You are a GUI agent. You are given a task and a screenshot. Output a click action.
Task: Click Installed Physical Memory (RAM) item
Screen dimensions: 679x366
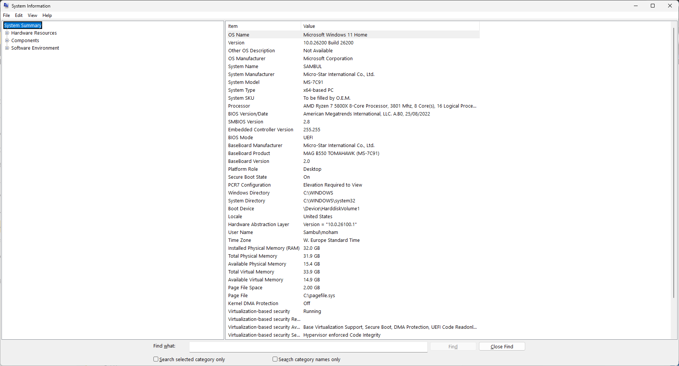tap(264, 248)
